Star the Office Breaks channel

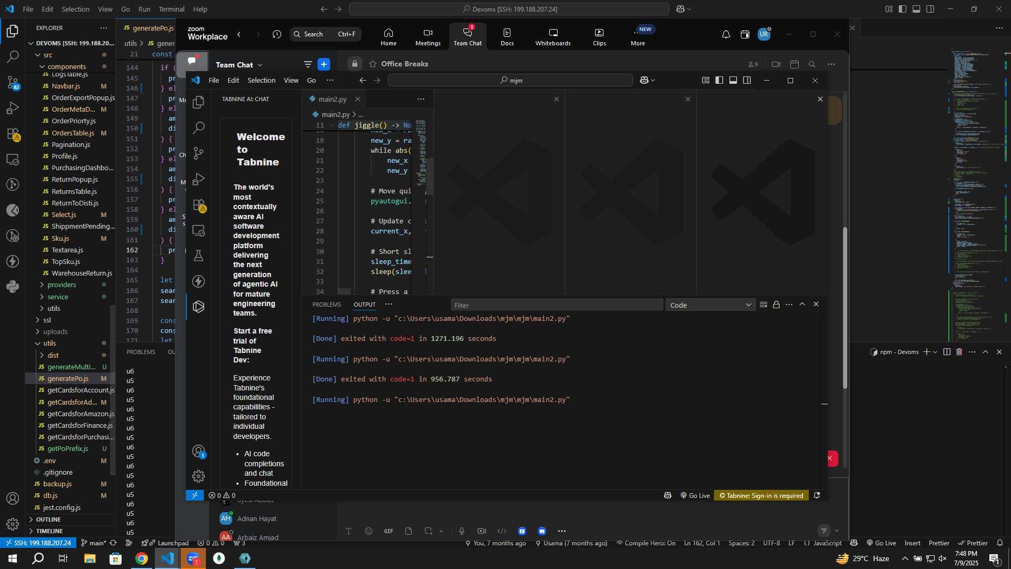373,64
